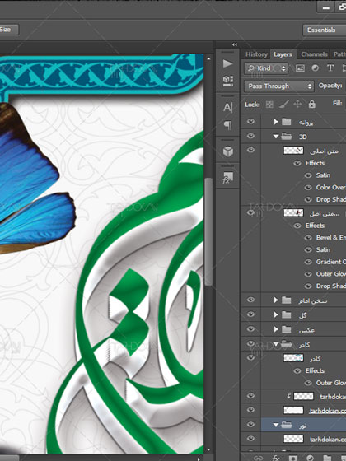Hide the 3D group layer
The height and width of the screenshot is (461, 346).
pyautogui.click(x=250, y=136)
